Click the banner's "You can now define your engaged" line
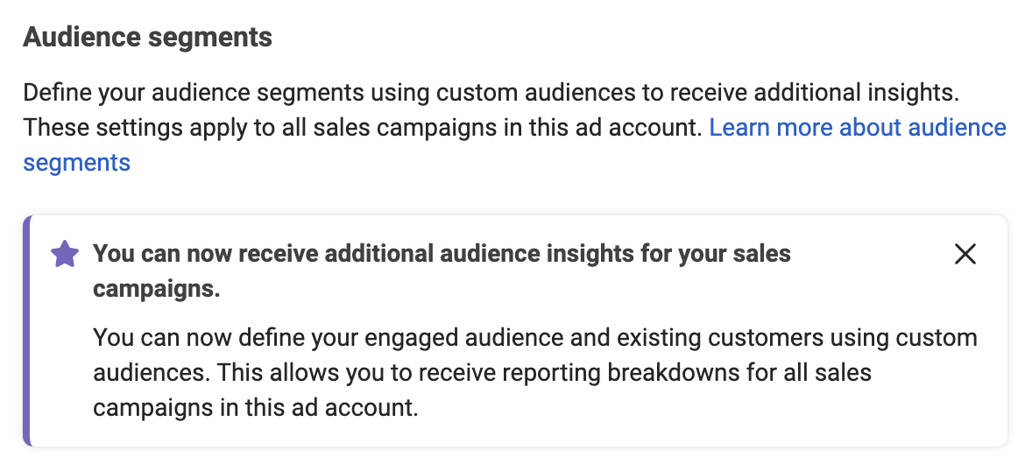Image resolution: width=1025 pixels, height=464 pixels. 534,338
